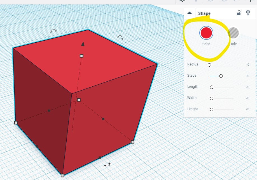The width and height of the screenshot is (257, 180).
Task: Click the Length slider handle
Action: [x=212, y=87]
